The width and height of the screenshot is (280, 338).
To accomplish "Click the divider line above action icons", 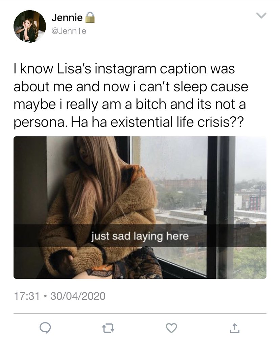I will (140, 313).
